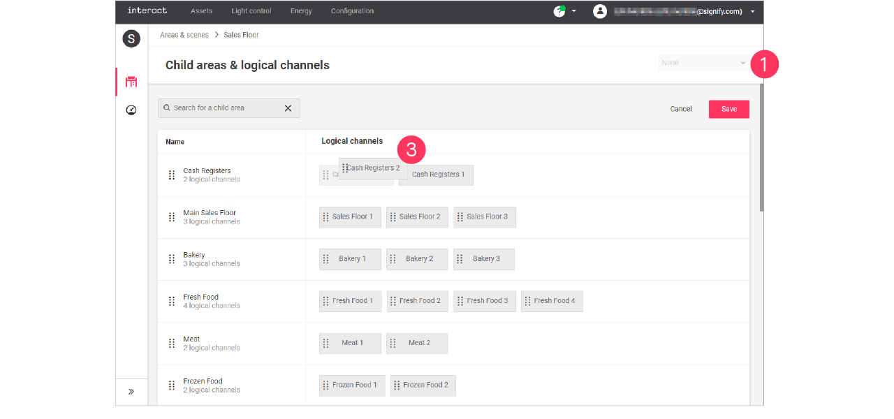The image size is (894, 419).
Task: Save the logical channel changes
Action: coord(728,109)
